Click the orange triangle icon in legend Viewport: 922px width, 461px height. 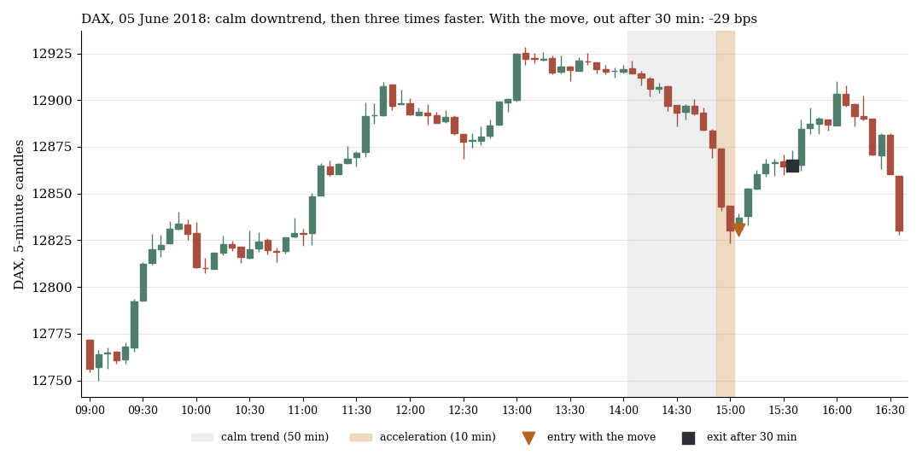tap(528, 437)
